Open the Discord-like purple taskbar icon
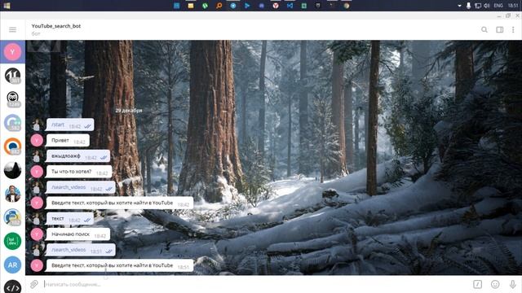Image resolution: width=522 pixels, height=293 pixels. [262, 6]
